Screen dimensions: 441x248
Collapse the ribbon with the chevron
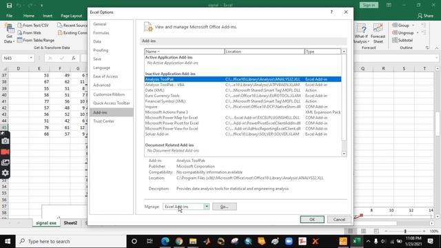(x=437, y=48)
